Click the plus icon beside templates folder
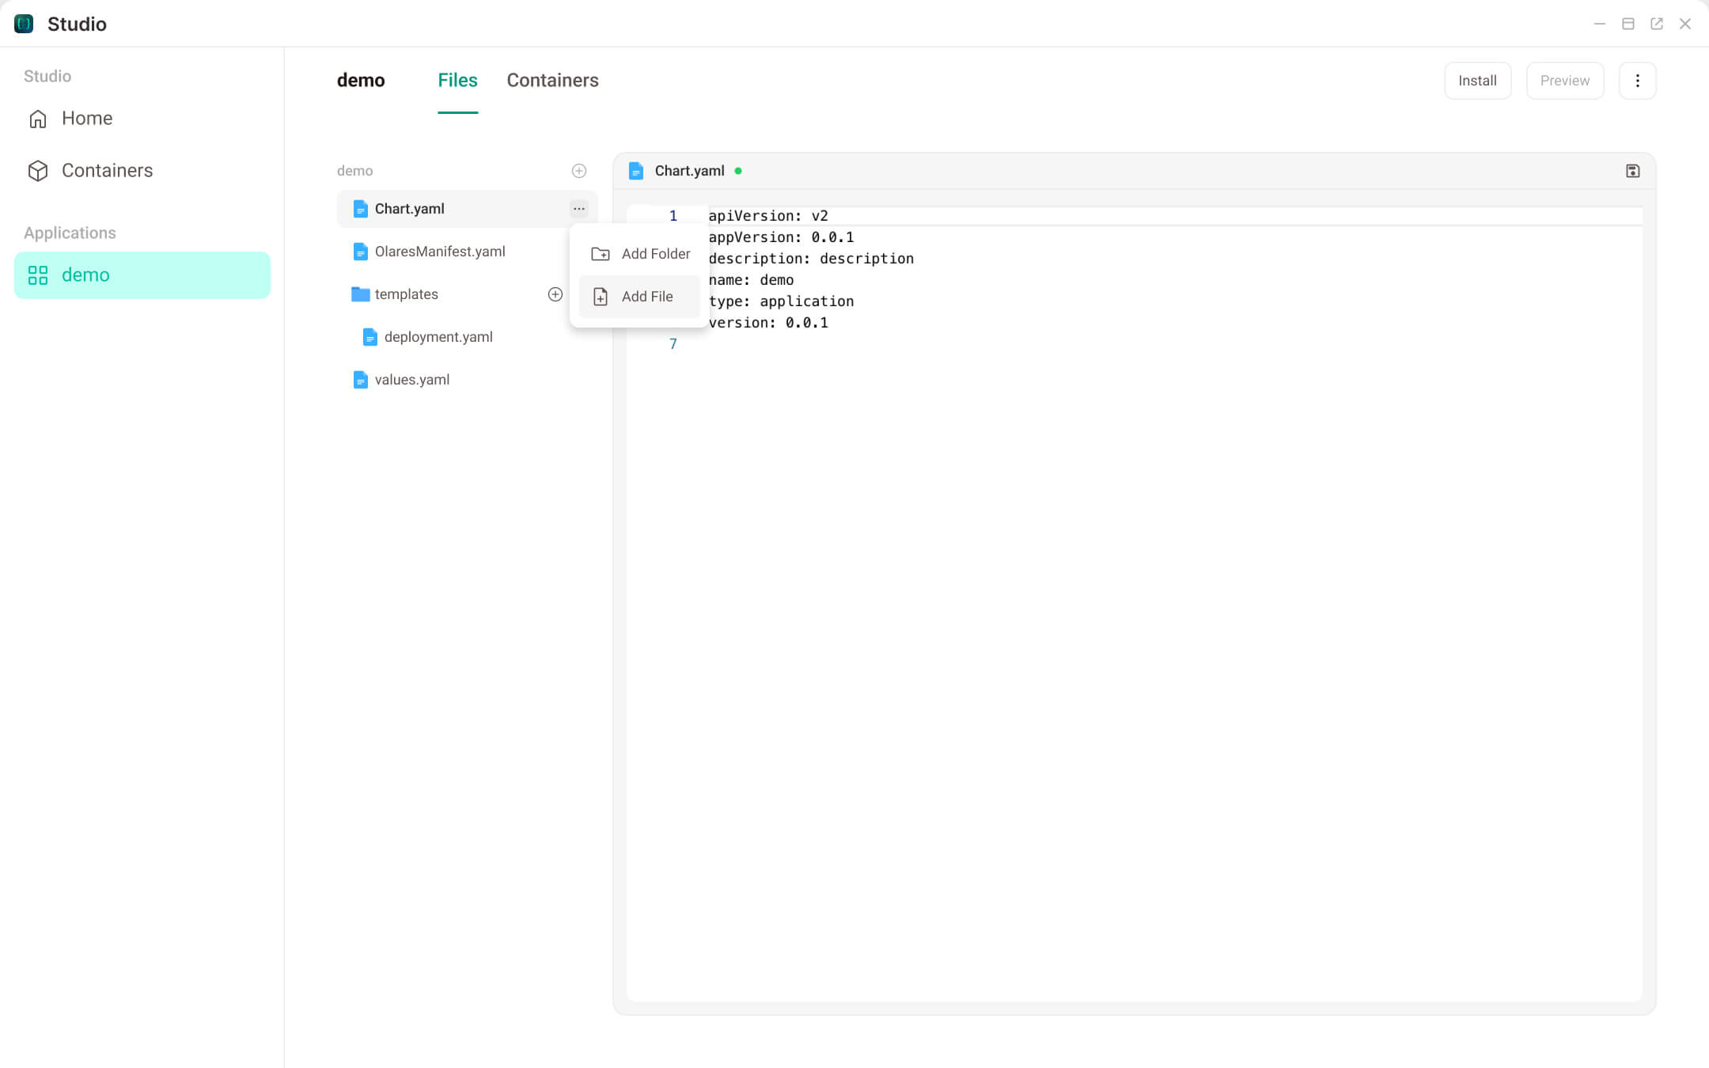 [555, 294]
